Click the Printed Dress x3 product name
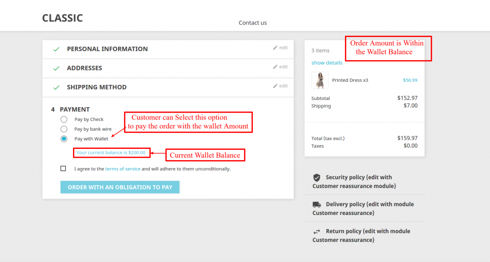Viewport: 490px width, 262px height. [x=350, y=80]
